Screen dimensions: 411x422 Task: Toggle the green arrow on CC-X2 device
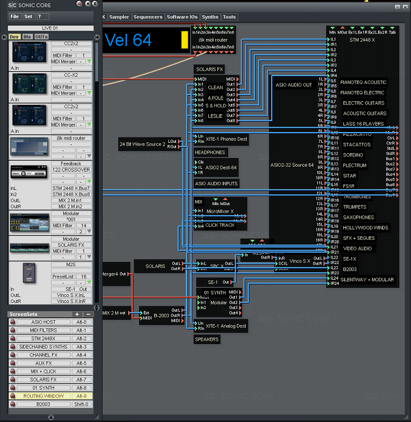tap(89, 93)
